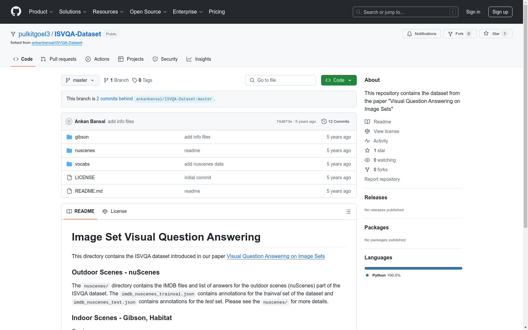Expand the Open Source menu

pos(148,12)
